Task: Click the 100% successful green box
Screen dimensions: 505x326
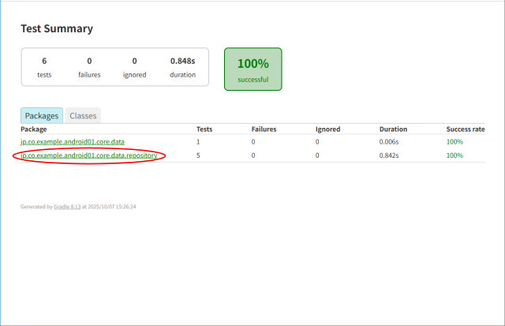Action: [252, 69]
